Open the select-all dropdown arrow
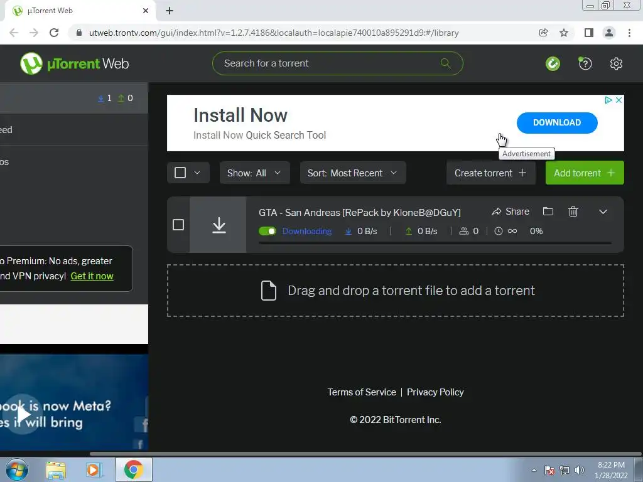643x482 pixels. coord(197,173)
